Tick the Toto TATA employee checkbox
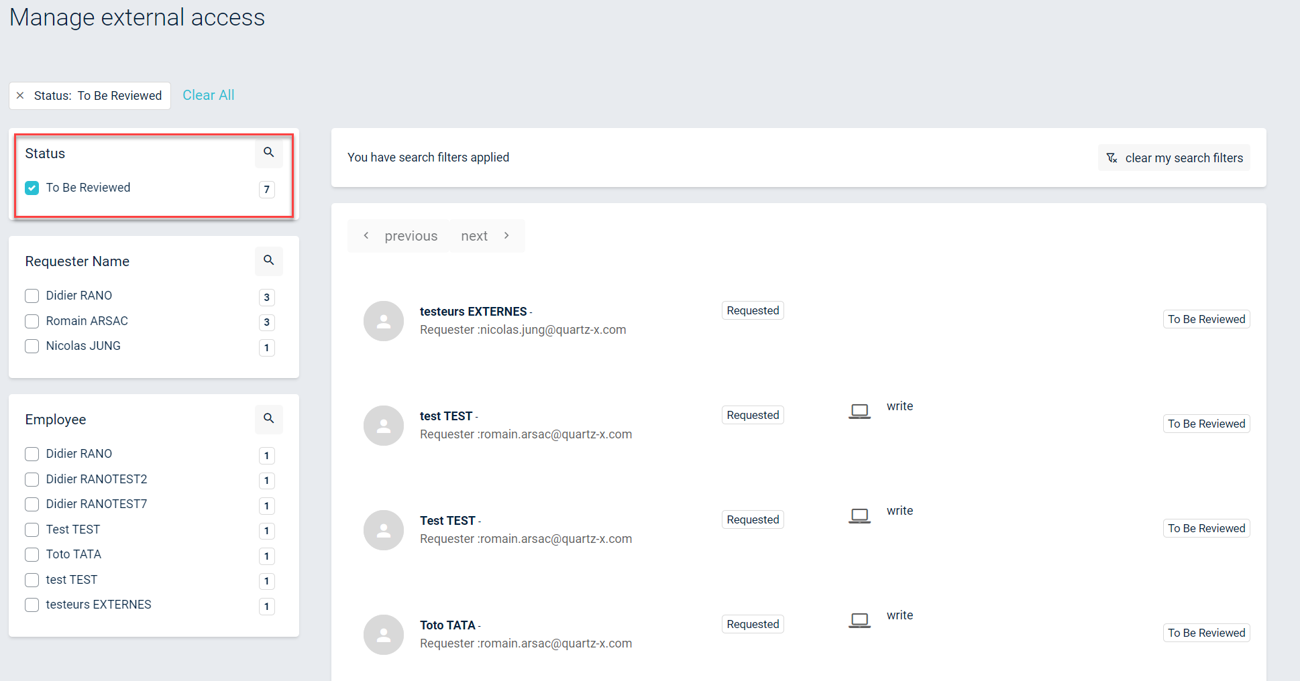 coord(32,555)
